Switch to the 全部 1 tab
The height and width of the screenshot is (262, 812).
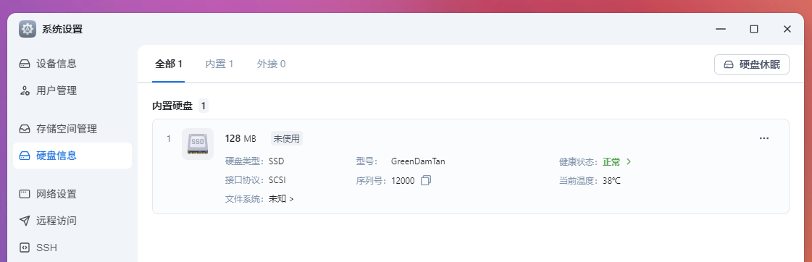[x=168, y=64]
